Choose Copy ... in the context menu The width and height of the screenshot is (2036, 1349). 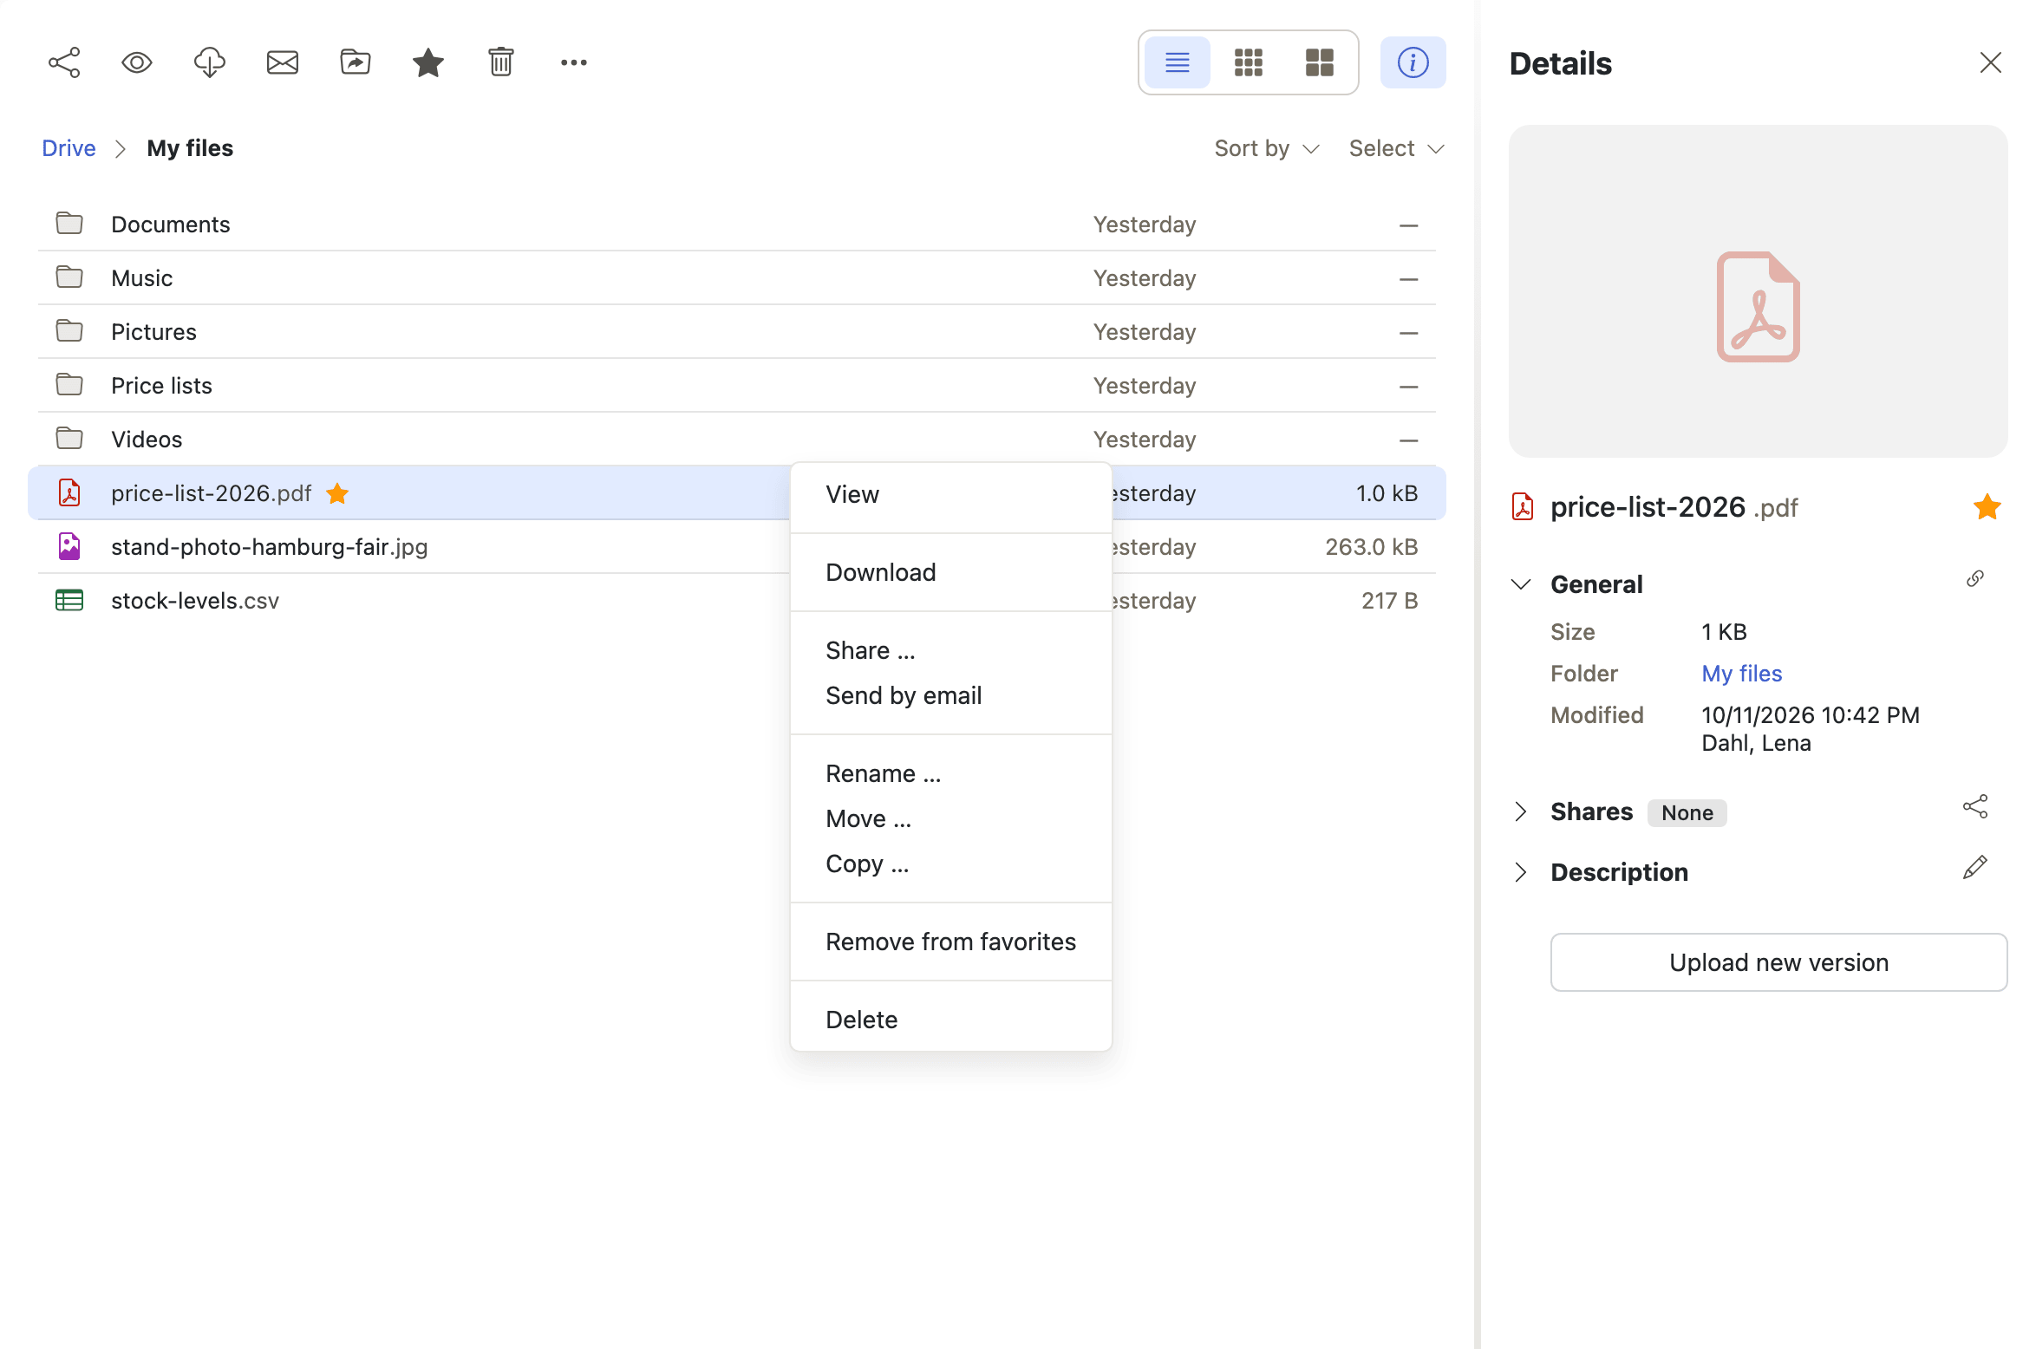pyautogui.click(x=951, y=863)
